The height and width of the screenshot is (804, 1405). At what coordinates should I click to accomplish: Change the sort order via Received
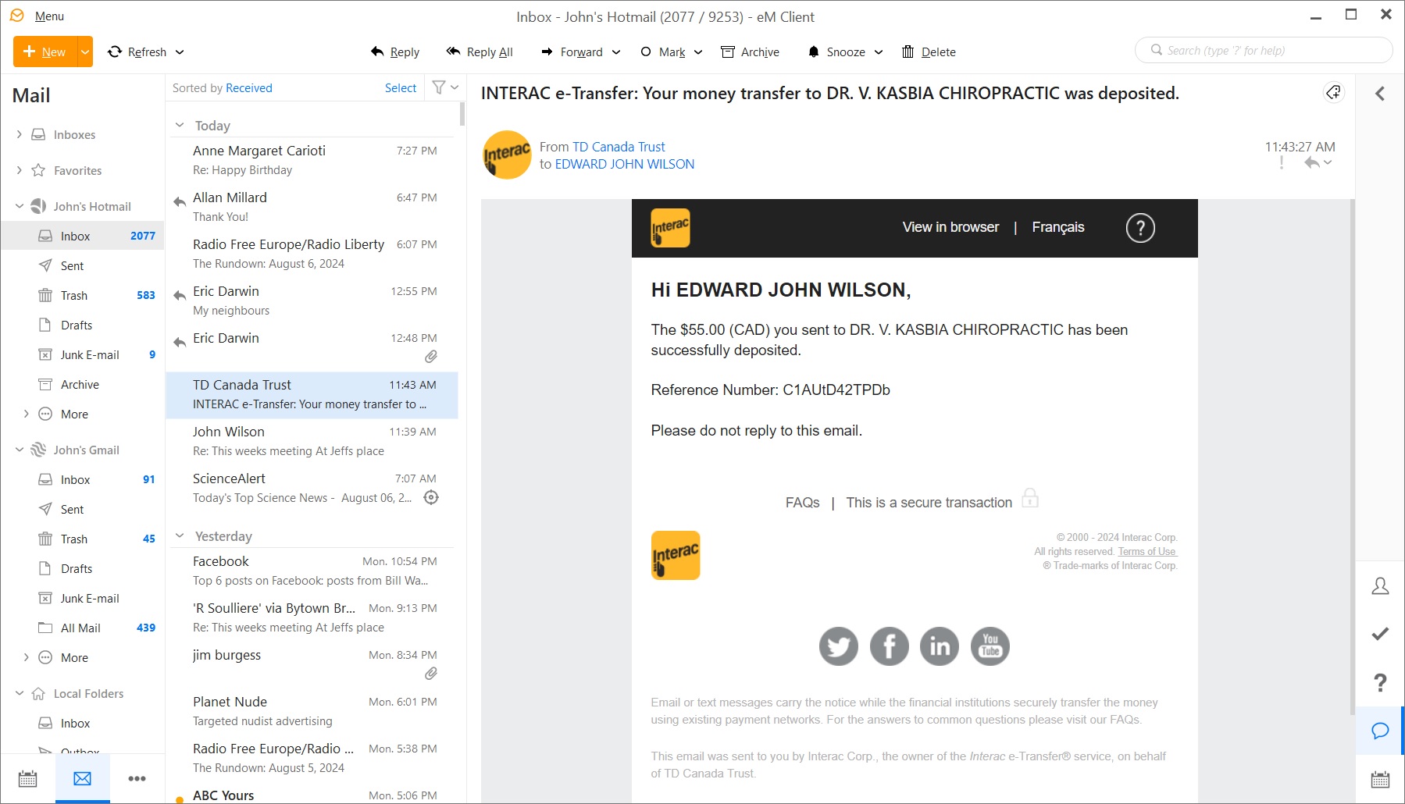249,87
